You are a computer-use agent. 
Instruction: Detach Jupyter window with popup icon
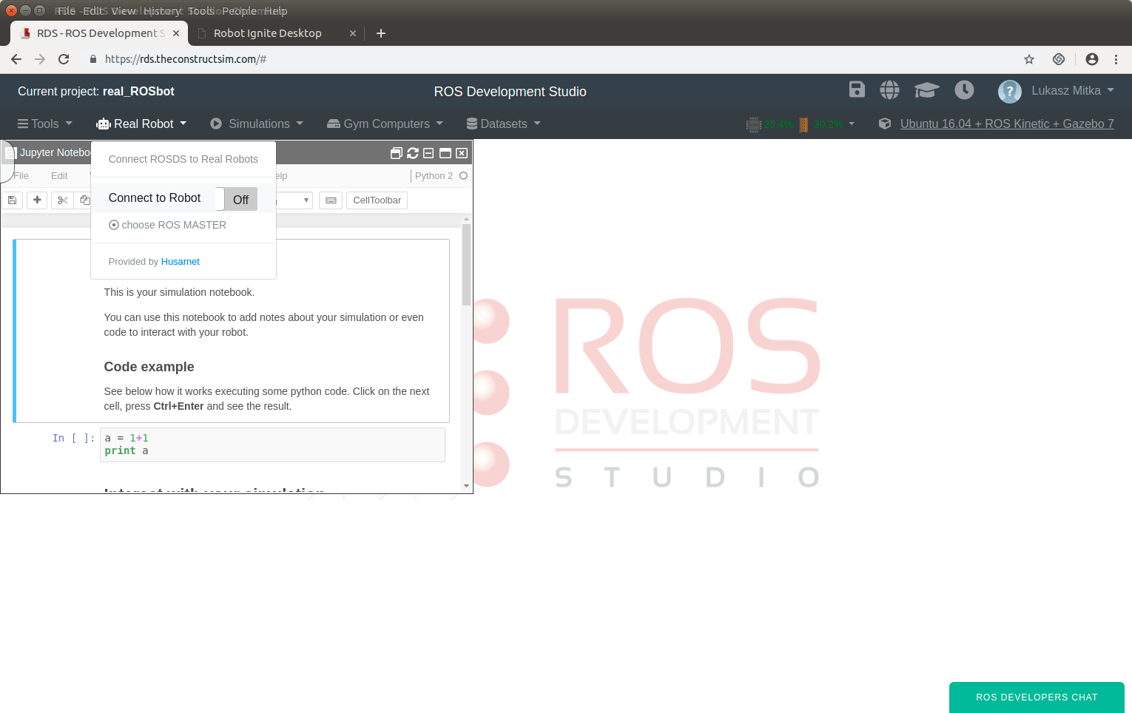tap(396, 153)
